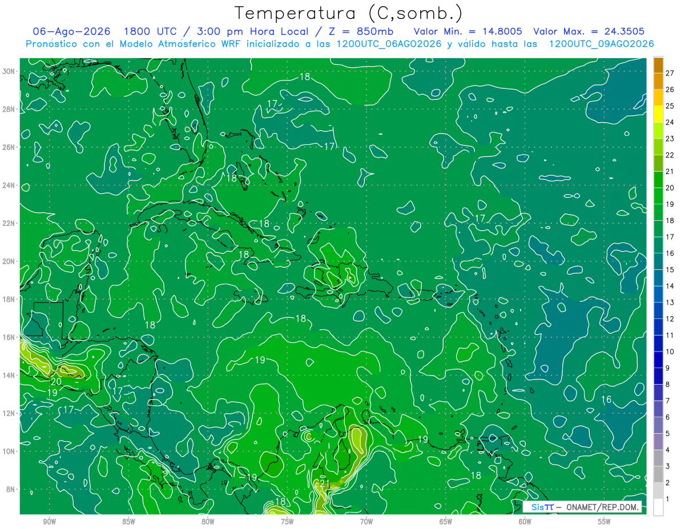The width and height of the screenshot is (685, 529).
Task: Pick the purple swatch between 5 and 6
Action: click(658, 426)
